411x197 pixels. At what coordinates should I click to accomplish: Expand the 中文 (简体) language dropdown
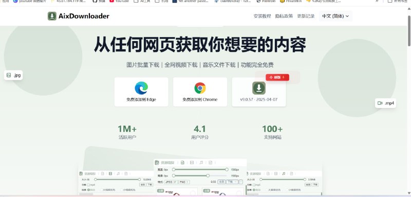pyautogui.click(x=335, y=16)
